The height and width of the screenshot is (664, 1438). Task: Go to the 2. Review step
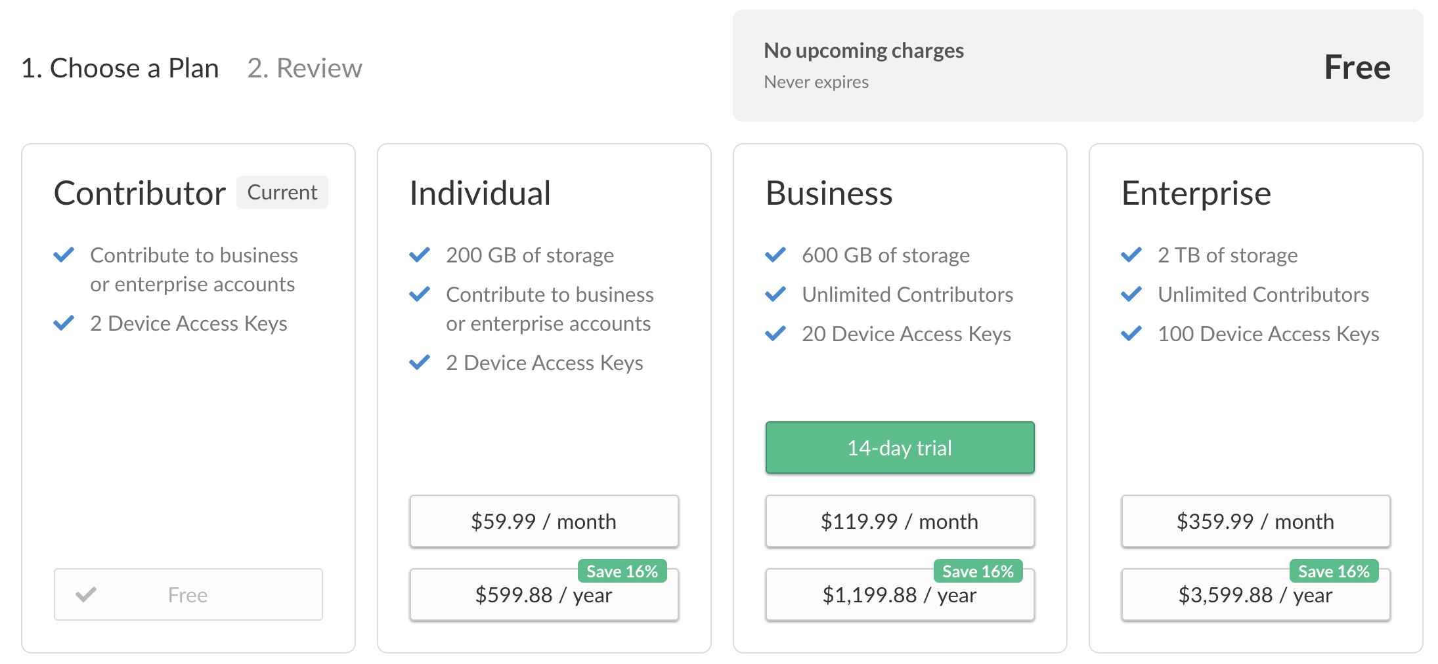point(305,68)
